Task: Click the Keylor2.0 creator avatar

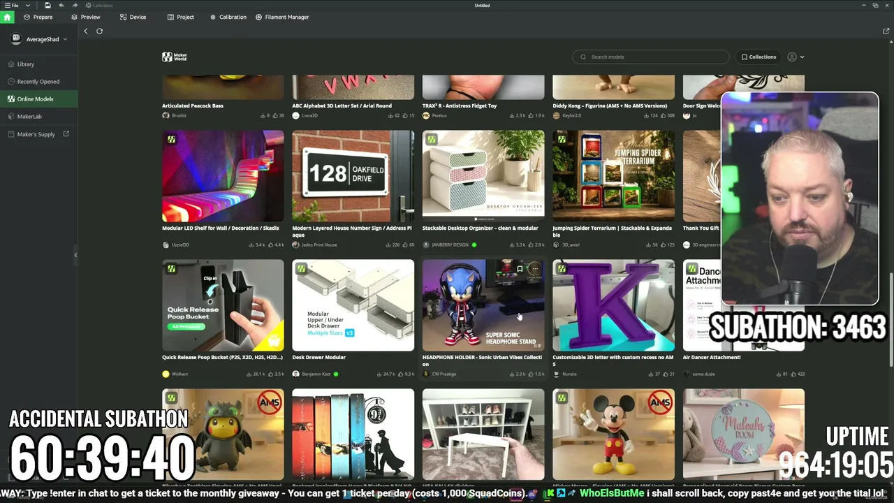Action: click(x=556, y=115)
